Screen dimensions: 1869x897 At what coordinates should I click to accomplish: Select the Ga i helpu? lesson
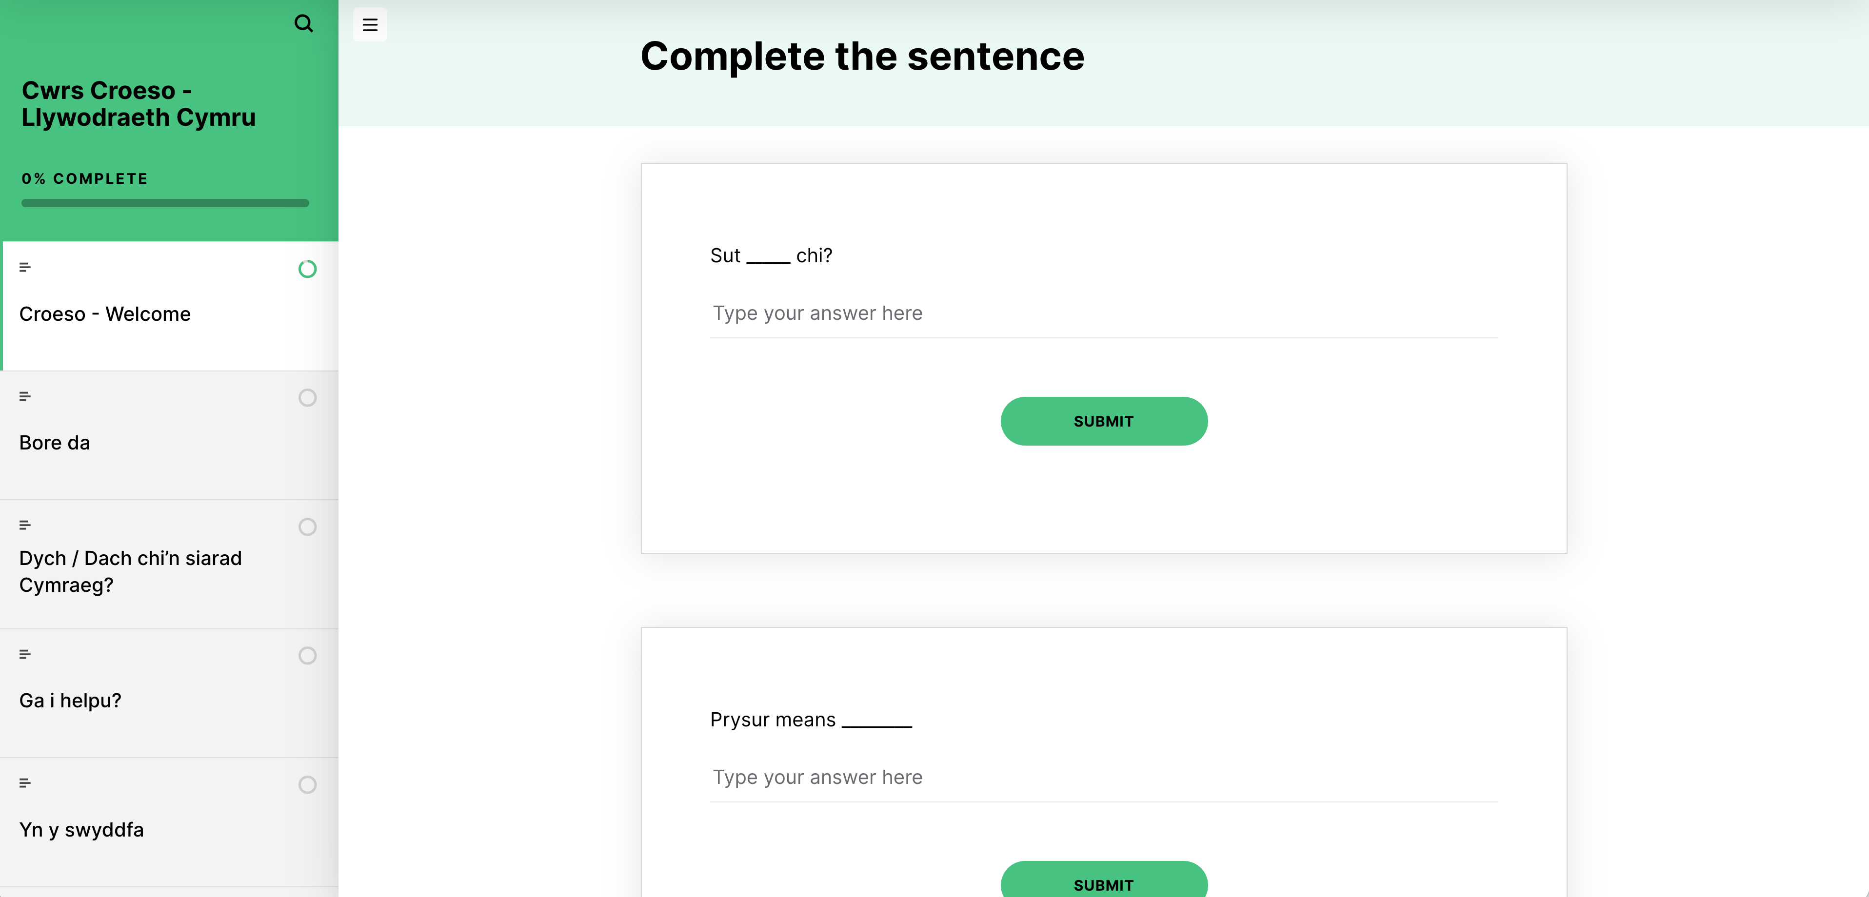point(70,701)
